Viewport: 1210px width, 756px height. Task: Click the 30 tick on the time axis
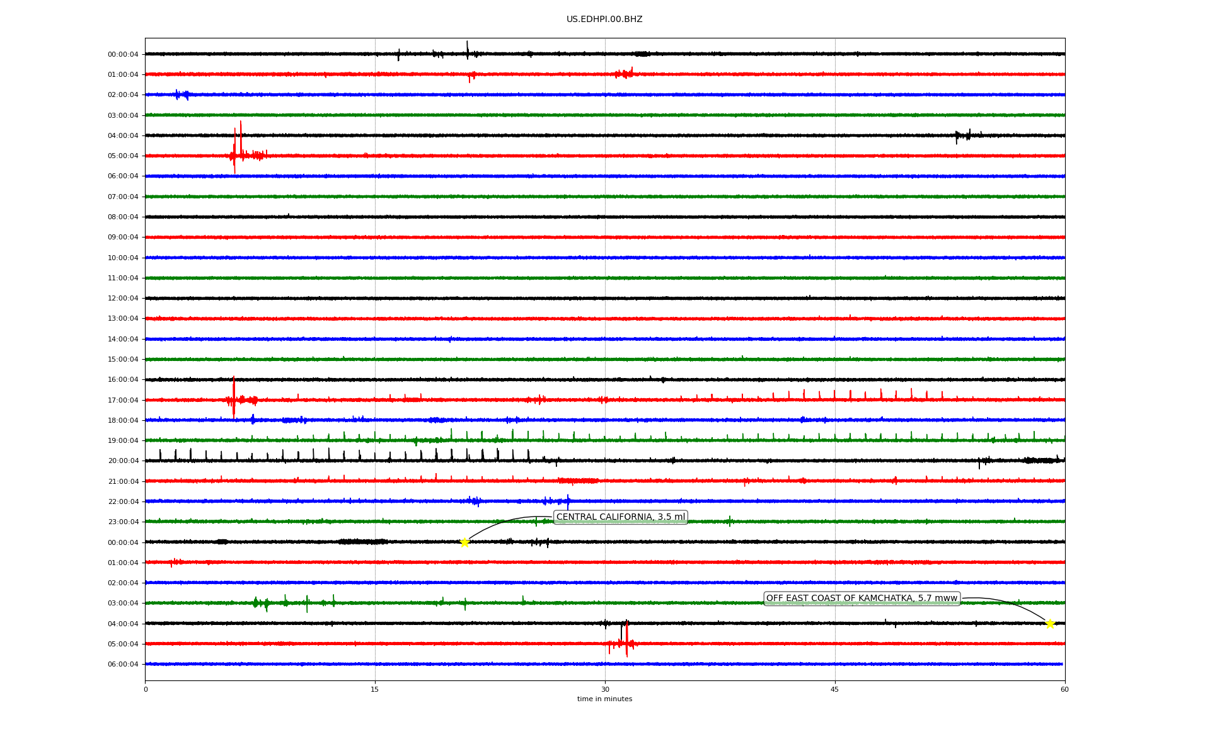[605, 689]
